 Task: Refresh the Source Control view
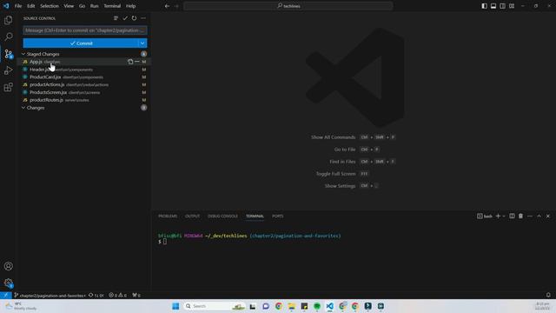click(x=134, y=18)
